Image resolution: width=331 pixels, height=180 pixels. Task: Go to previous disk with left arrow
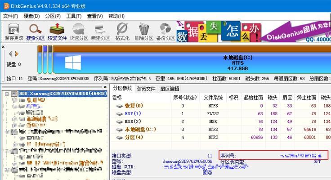click(x=10, y=54)
